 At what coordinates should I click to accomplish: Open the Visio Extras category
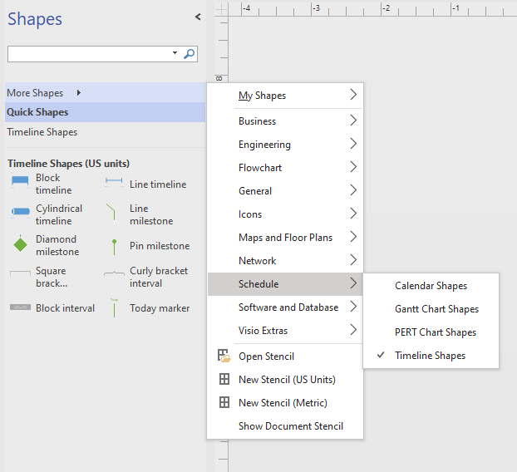(285, 330)
